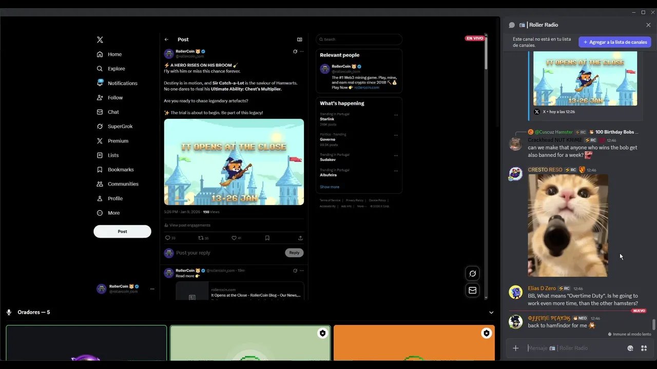Open three-dot menu on main RollerCoin post
This screenshot has height=369, width=657.
pyautogui.click(x=302, y=51)
